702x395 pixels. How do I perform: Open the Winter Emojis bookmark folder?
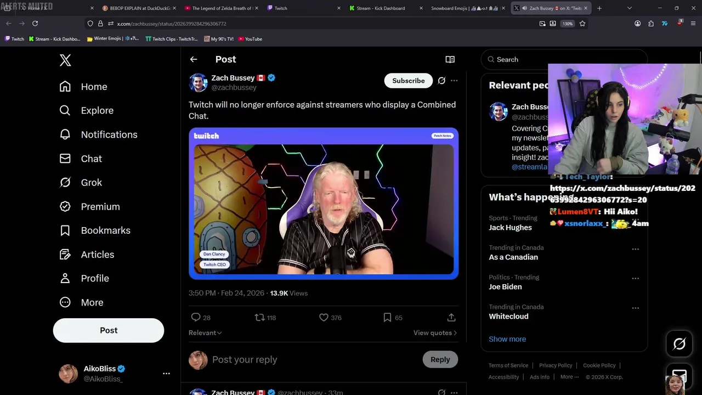[x=112, y=39]
